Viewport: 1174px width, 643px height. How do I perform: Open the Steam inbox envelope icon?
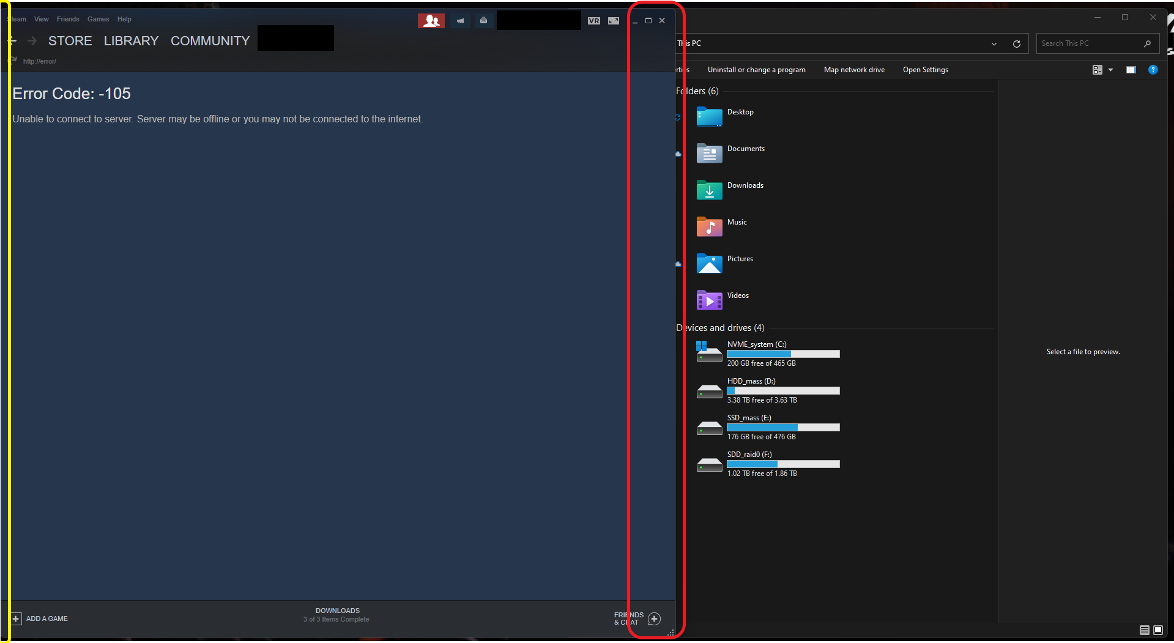pyautogui.click(x=483, y=21)
